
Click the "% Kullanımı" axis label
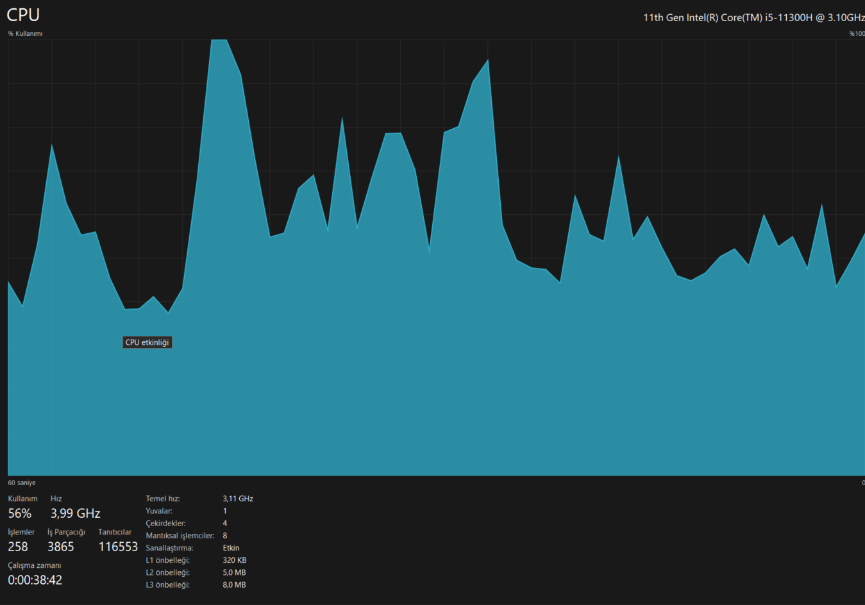point(25,33)
